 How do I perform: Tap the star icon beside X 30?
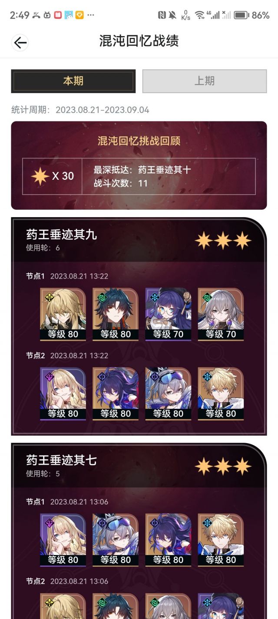(40, 176)
